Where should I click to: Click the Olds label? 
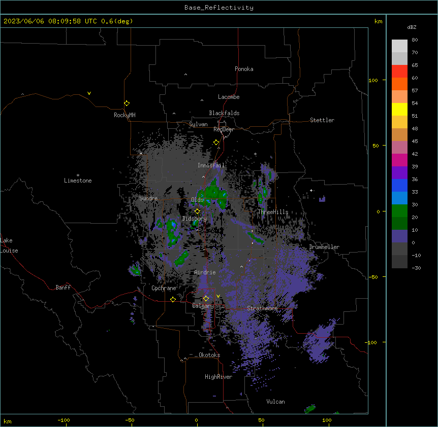coord(197,200)
